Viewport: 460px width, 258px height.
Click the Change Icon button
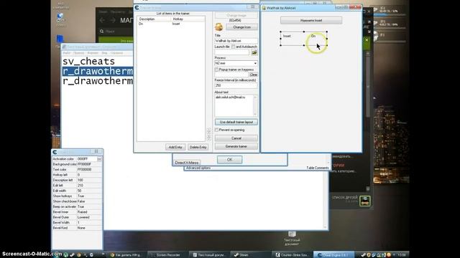point(241,27)
